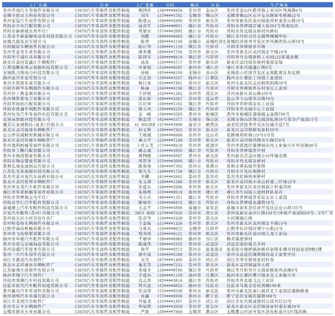Select owner name 潘米雅
Viewport: 335px width, 316px height.
pos(145,52)
